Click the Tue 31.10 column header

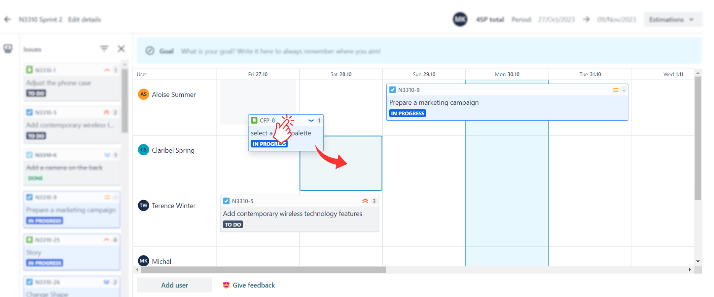(x=590, y=74)
